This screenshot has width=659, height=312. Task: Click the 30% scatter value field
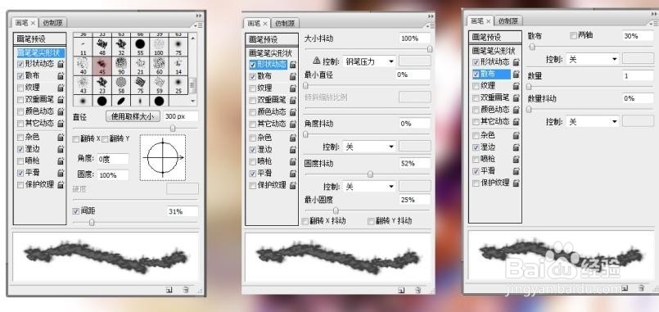coord(638,36)
